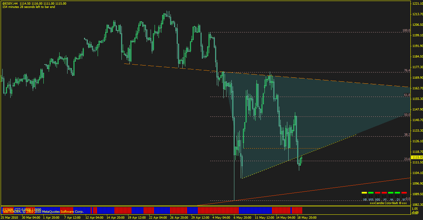
Task: Select the 23.6 Fibonacci level label
Action: (x=407, y=159)
